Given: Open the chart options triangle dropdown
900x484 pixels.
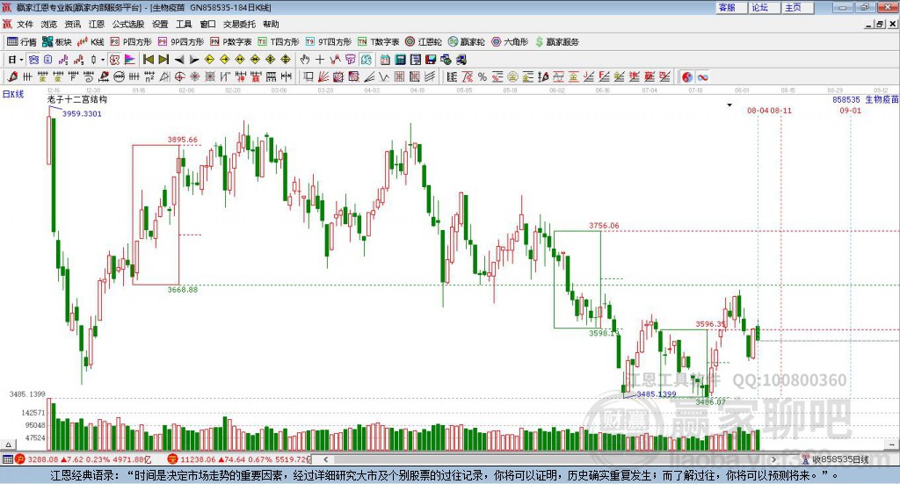Looking at the screenshot, I should point(729,105).
